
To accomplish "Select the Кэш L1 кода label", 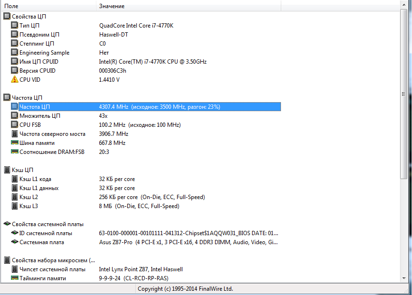I will click(35, 179).
